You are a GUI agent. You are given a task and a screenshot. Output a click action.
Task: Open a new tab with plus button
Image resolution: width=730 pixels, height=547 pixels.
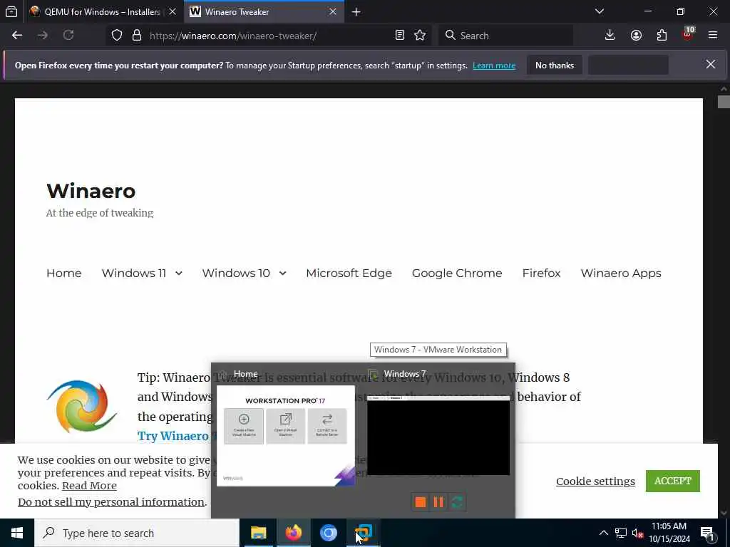tap(356, 12)
